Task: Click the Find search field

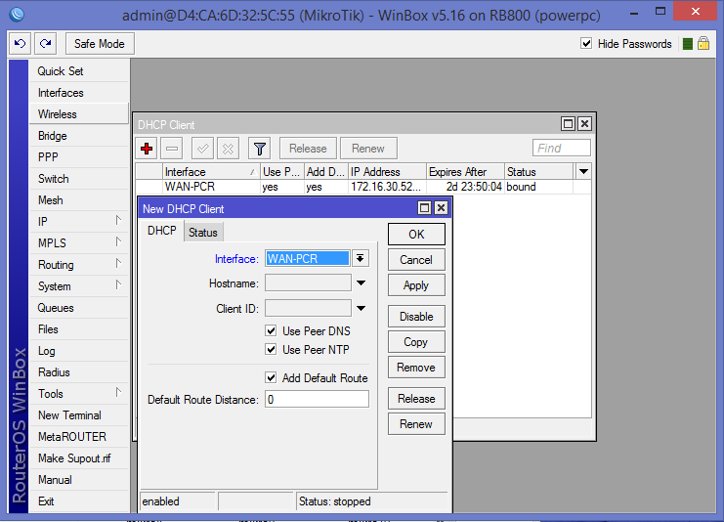Action: (x=562, y=149)
